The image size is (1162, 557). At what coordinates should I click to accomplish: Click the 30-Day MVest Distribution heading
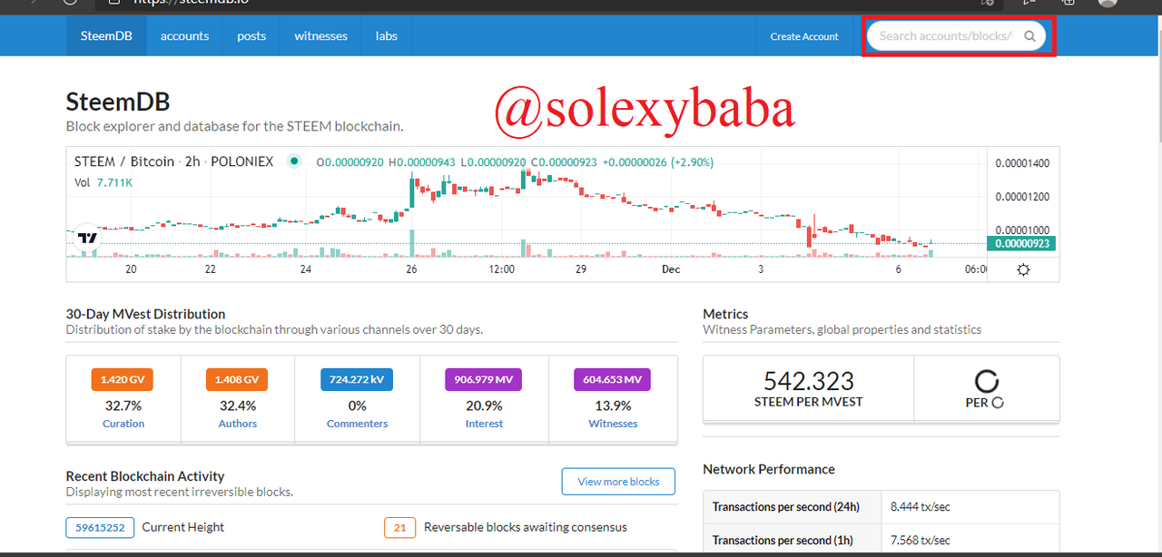(x=145, y=314)
